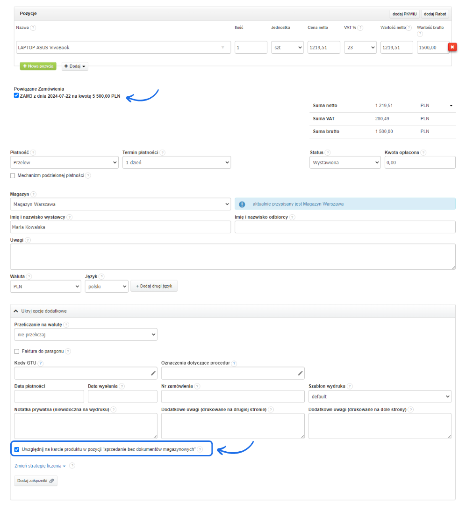
Task: Delete the LAPTOP ASUS VivoBook row
Action: pos(452,47)
